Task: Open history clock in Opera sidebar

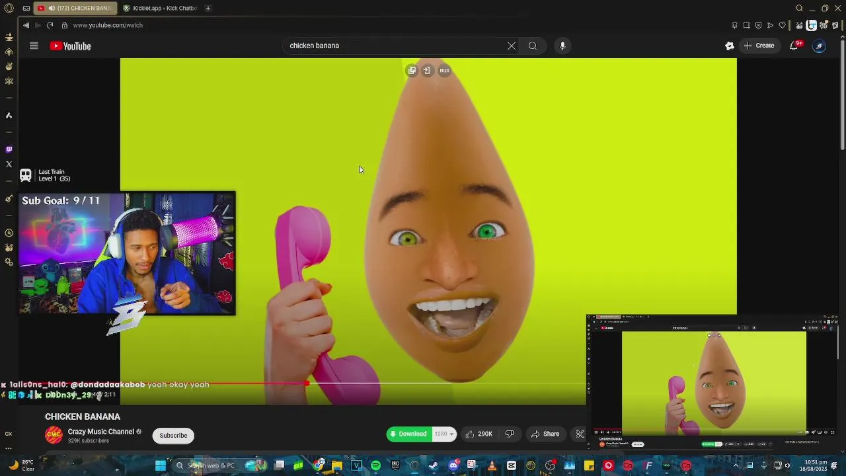Action: [9, 233]
